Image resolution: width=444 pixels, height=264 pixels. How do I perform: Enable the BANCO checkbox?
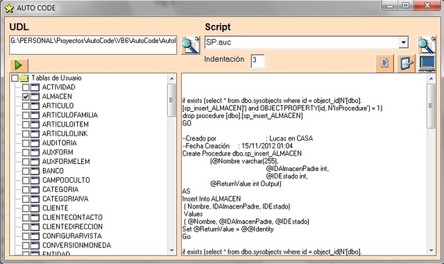pos(26,171)
